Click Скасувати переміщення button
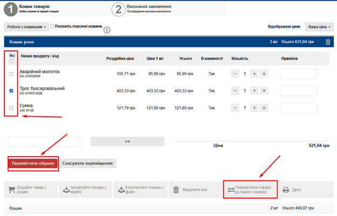 click(88, 163)
